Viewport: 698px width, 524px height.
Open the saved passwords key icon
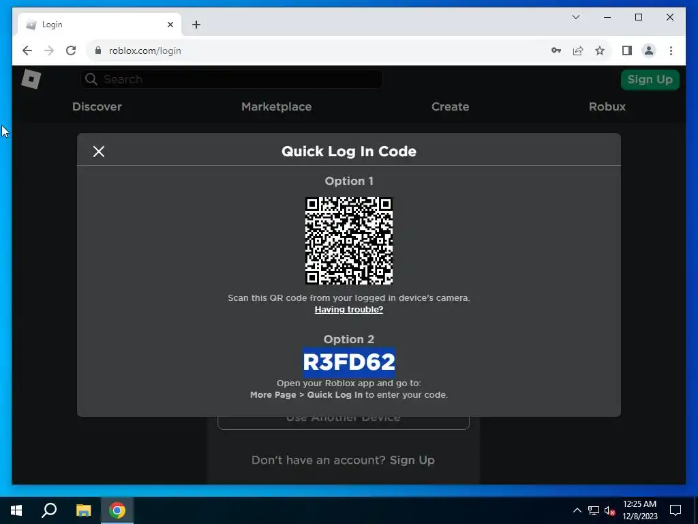click(556, 50)
